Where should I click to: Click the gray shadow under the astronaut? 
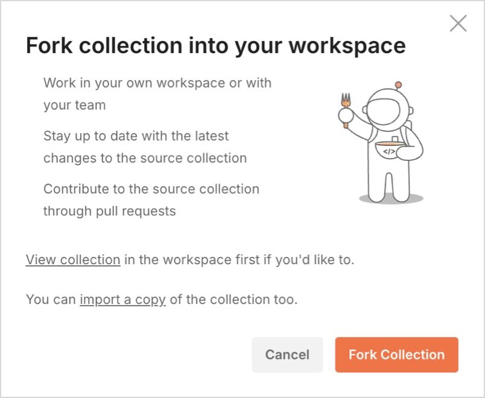(x=391, y=198)
